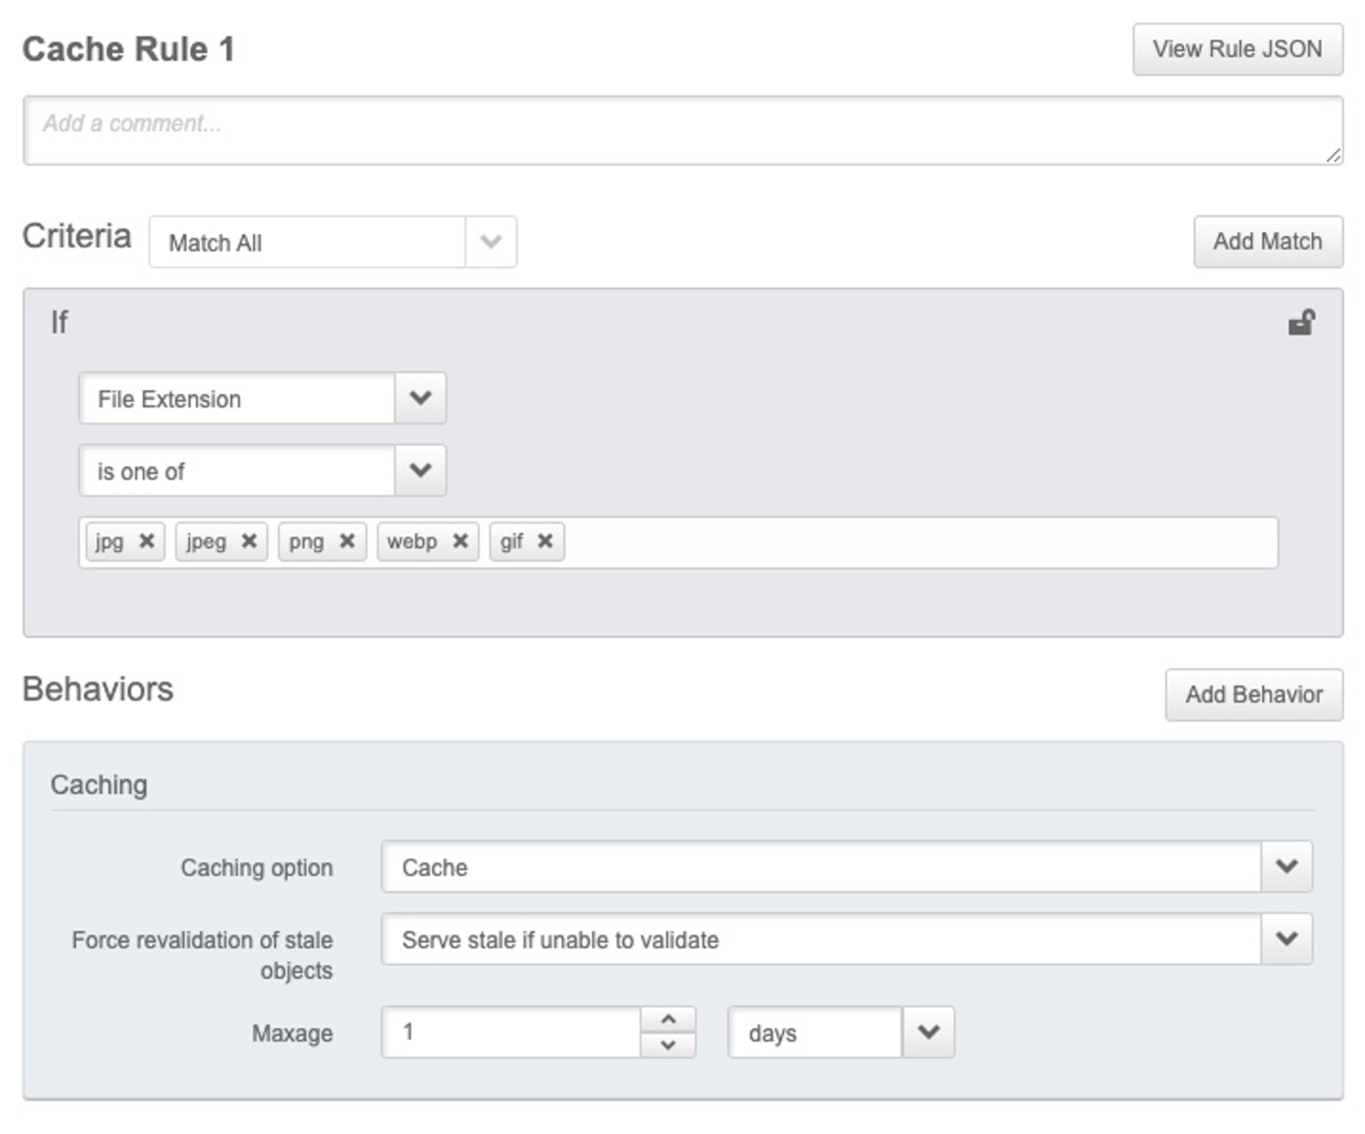
Task: Remove the webp extension tag
Action: (x=460, y=541)
